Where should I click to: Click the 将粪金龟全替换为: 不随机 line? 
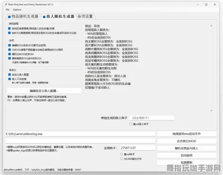pyautogui.click(x=103, y=80)
